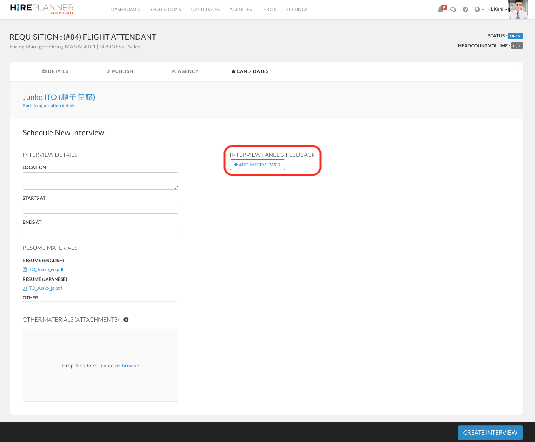Open the notifications bell icon
This screenshot has height=442, width=535.
[441, 9]
